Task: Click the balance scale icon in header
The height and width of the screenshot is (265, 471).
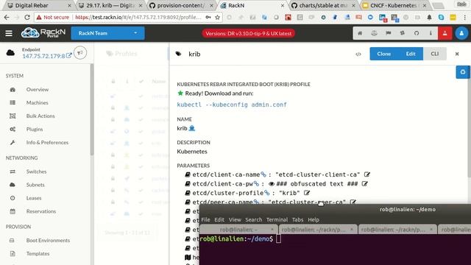Action: 374,33
